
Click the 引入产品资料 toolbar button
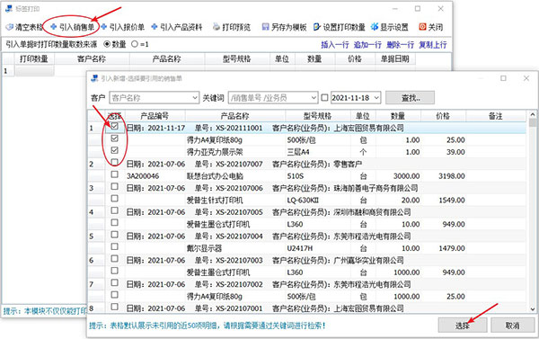click(177, 27)
